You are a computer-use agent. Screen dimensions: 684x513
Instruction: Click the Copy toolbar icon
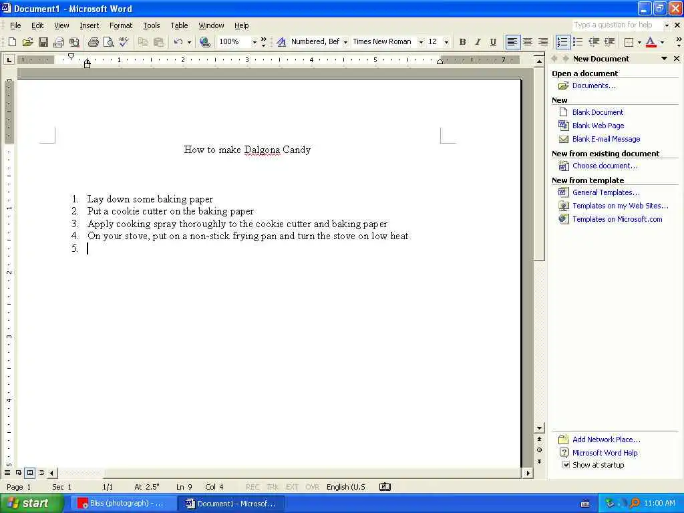[143, 42]
